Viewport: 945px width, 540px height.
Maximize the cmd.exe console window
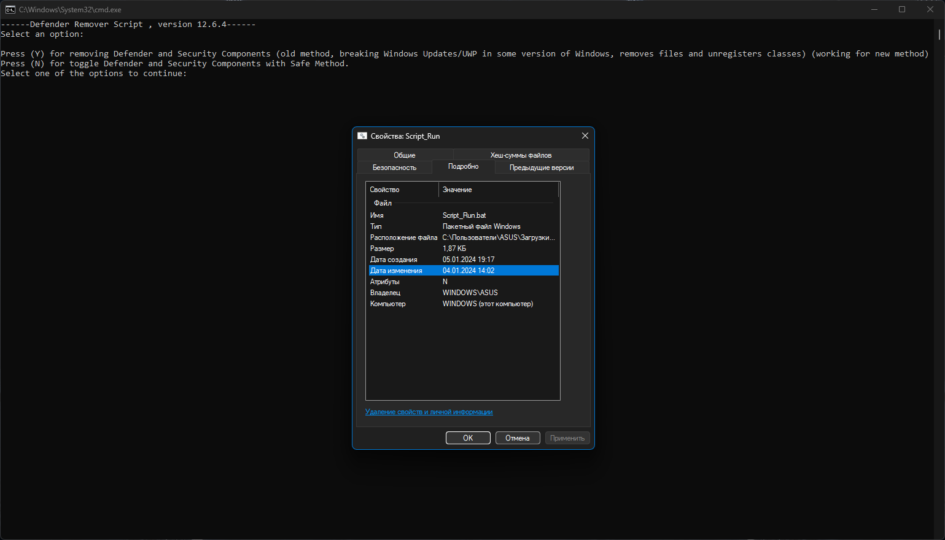pos(902,9)
